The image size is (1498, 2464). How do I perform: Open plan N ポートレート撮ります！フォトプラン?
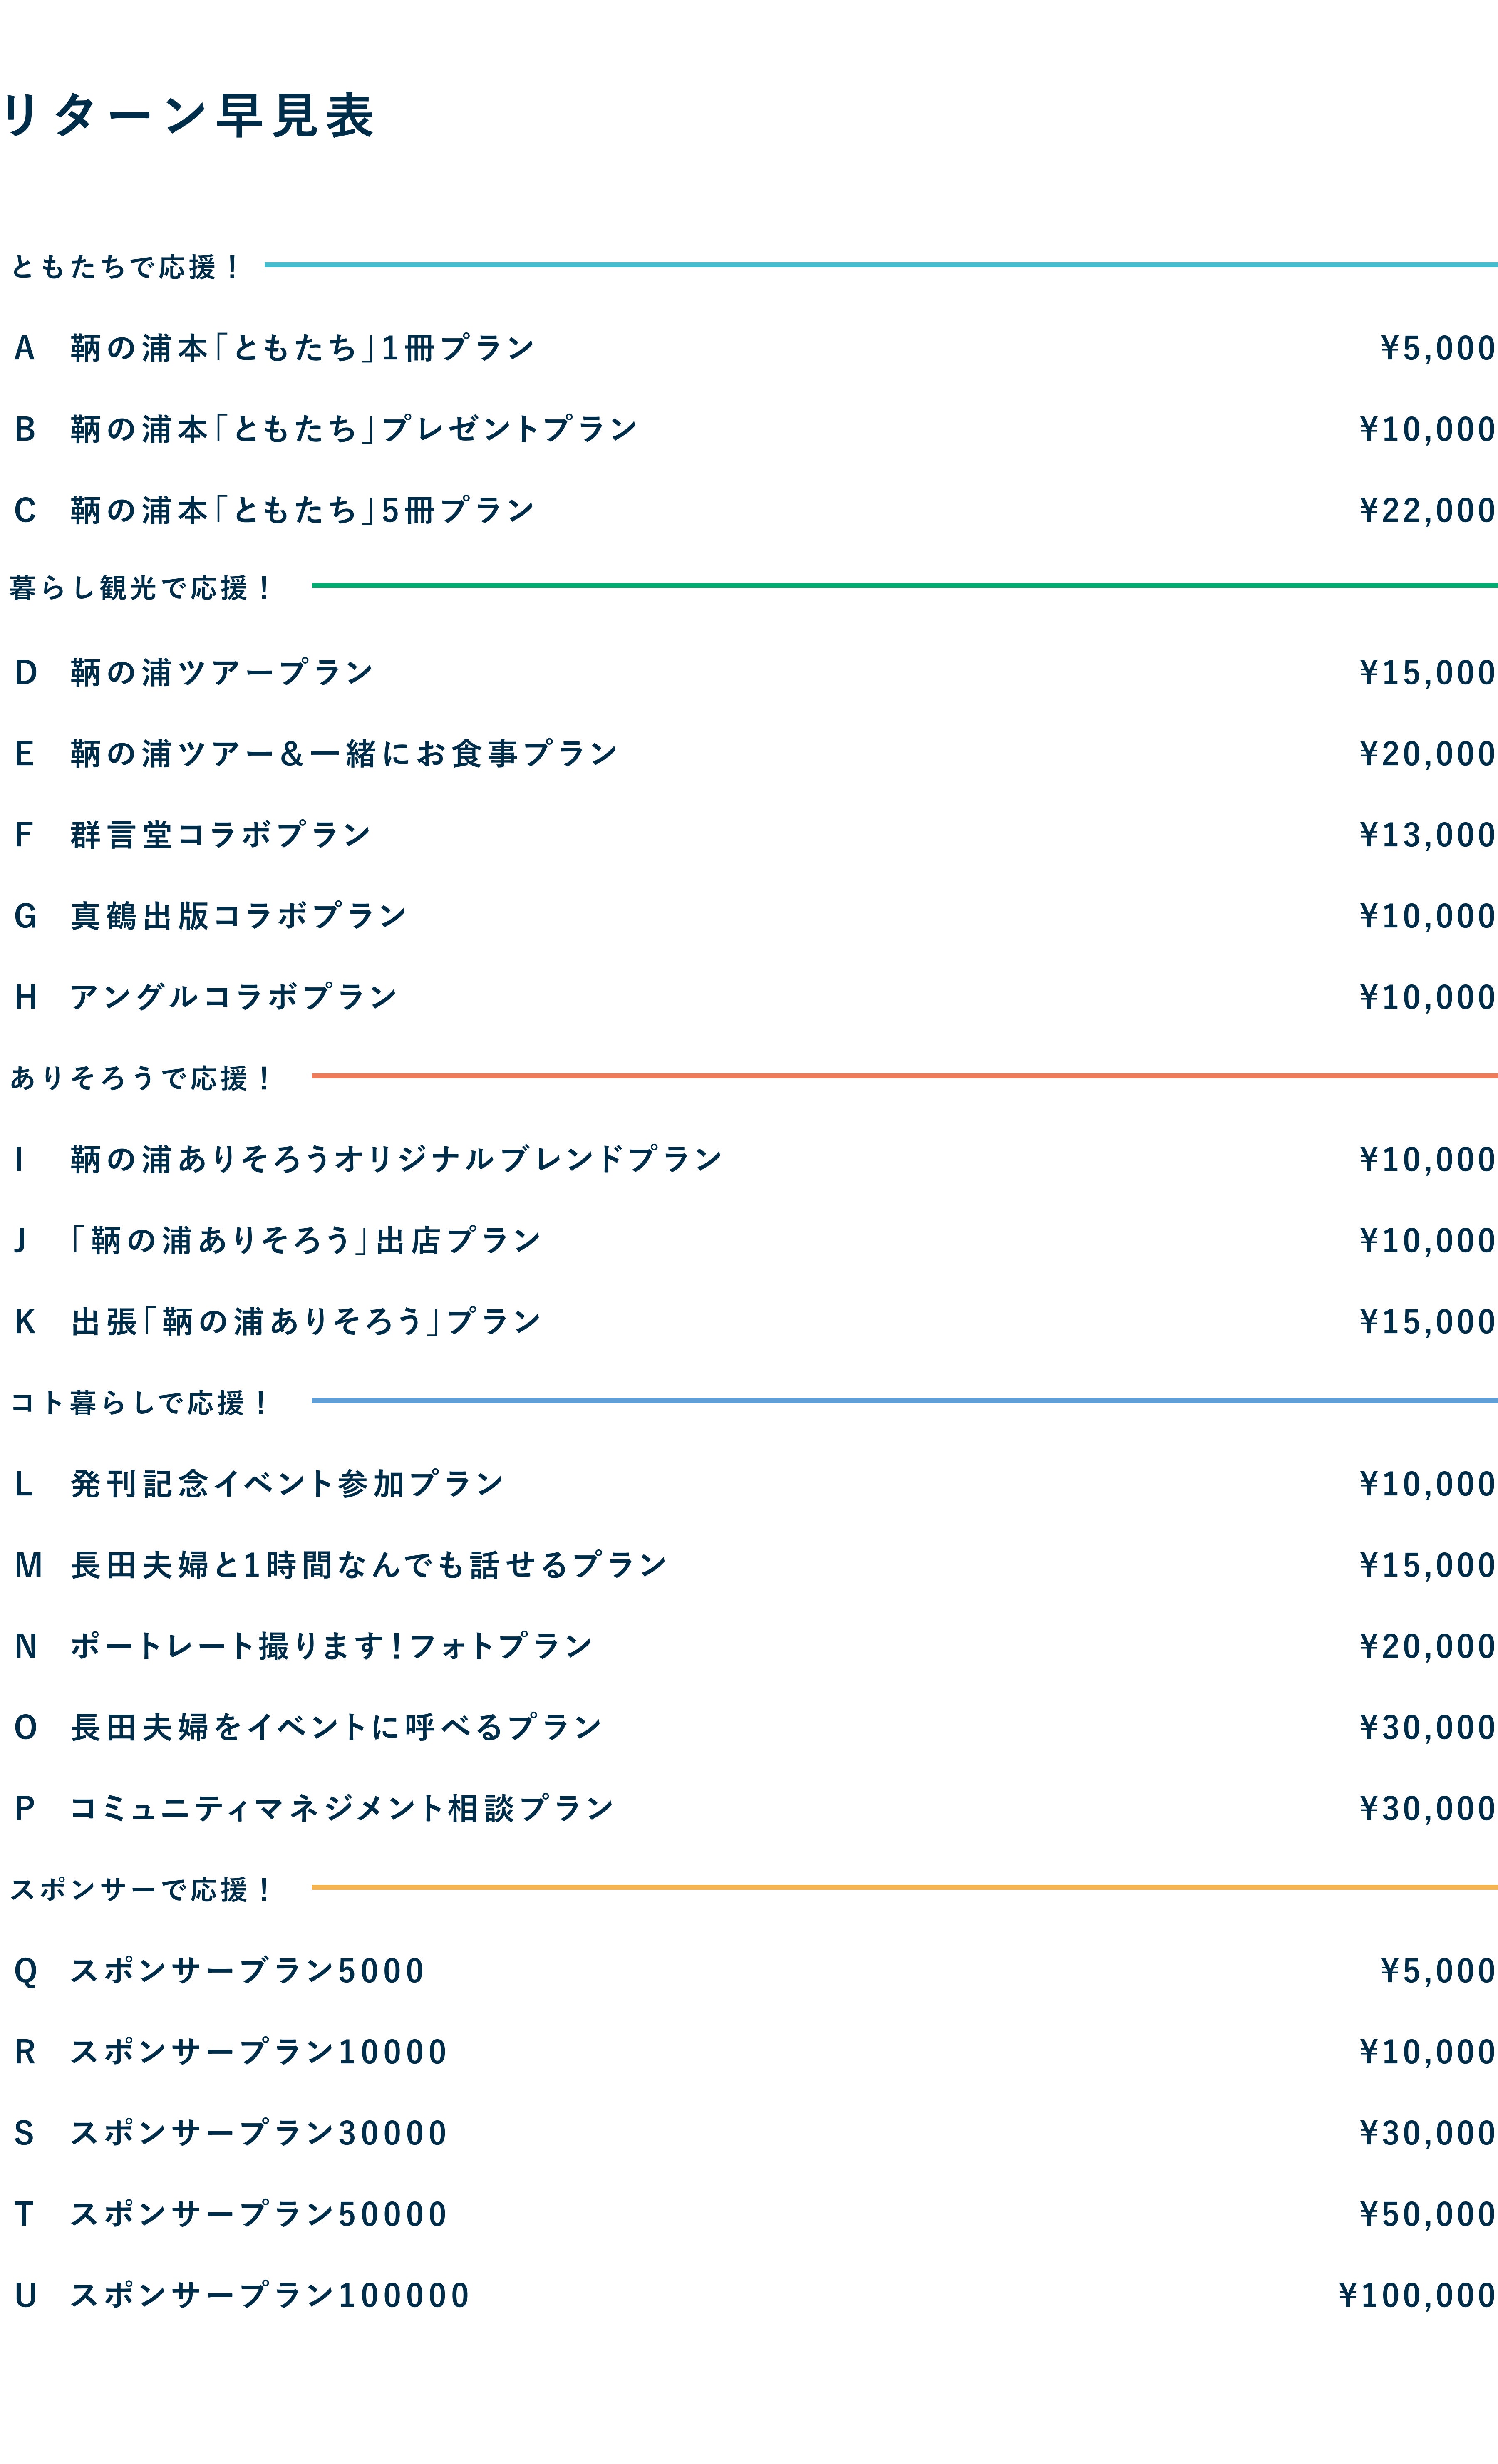(331, 1645)
